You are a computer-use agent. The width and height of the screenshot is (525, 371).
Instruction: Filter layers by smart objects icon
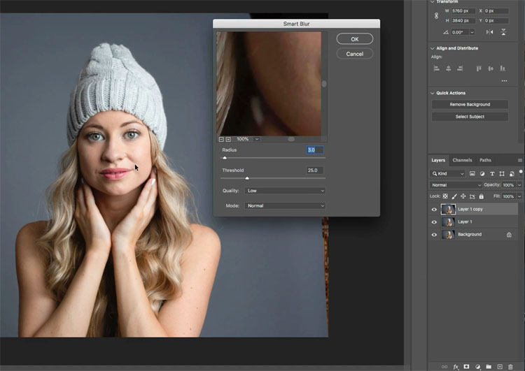[512, 173]
